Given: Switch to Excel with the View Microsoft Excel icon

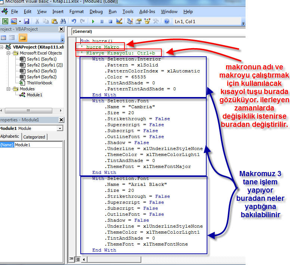Looking at the screenshot, I should tap(5, 22).
